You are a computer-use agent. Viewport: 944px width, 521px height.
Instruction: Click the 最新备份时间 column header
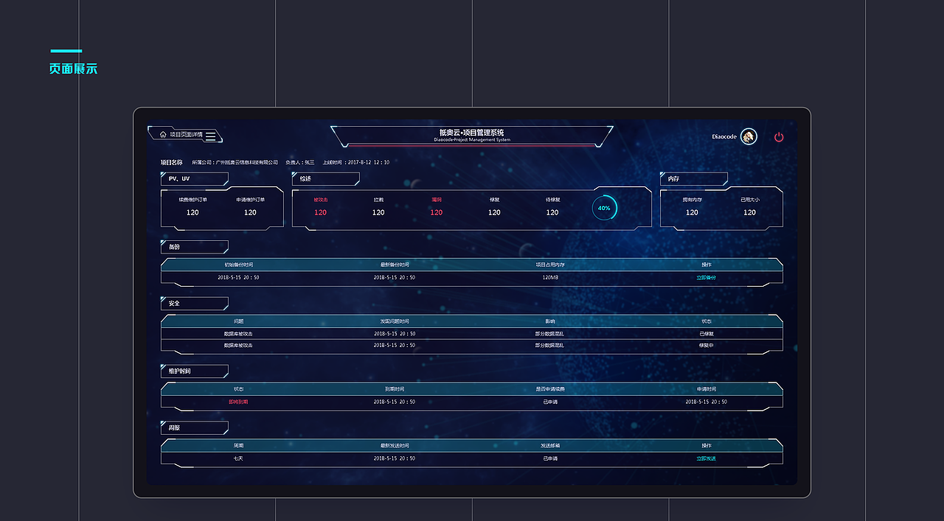[x=395, y=265]
